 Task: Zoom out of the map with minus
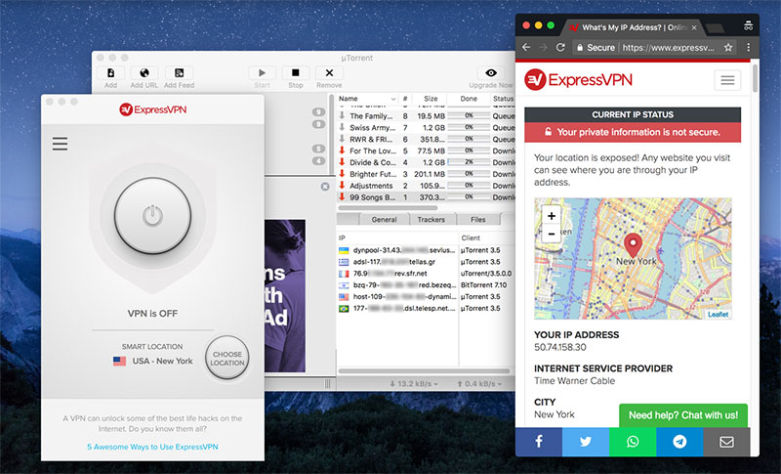pos(552,234)
